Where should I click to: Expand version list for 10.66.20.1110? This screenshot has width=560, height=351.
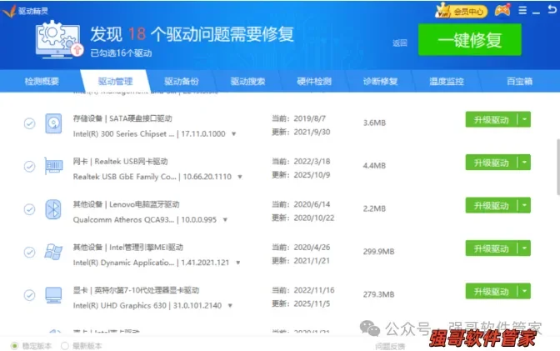click(x=240, y=177)
